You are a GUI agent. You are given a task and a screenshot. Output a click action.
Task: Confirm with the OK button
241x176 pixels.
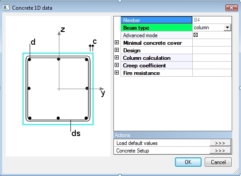click(188, 162)
